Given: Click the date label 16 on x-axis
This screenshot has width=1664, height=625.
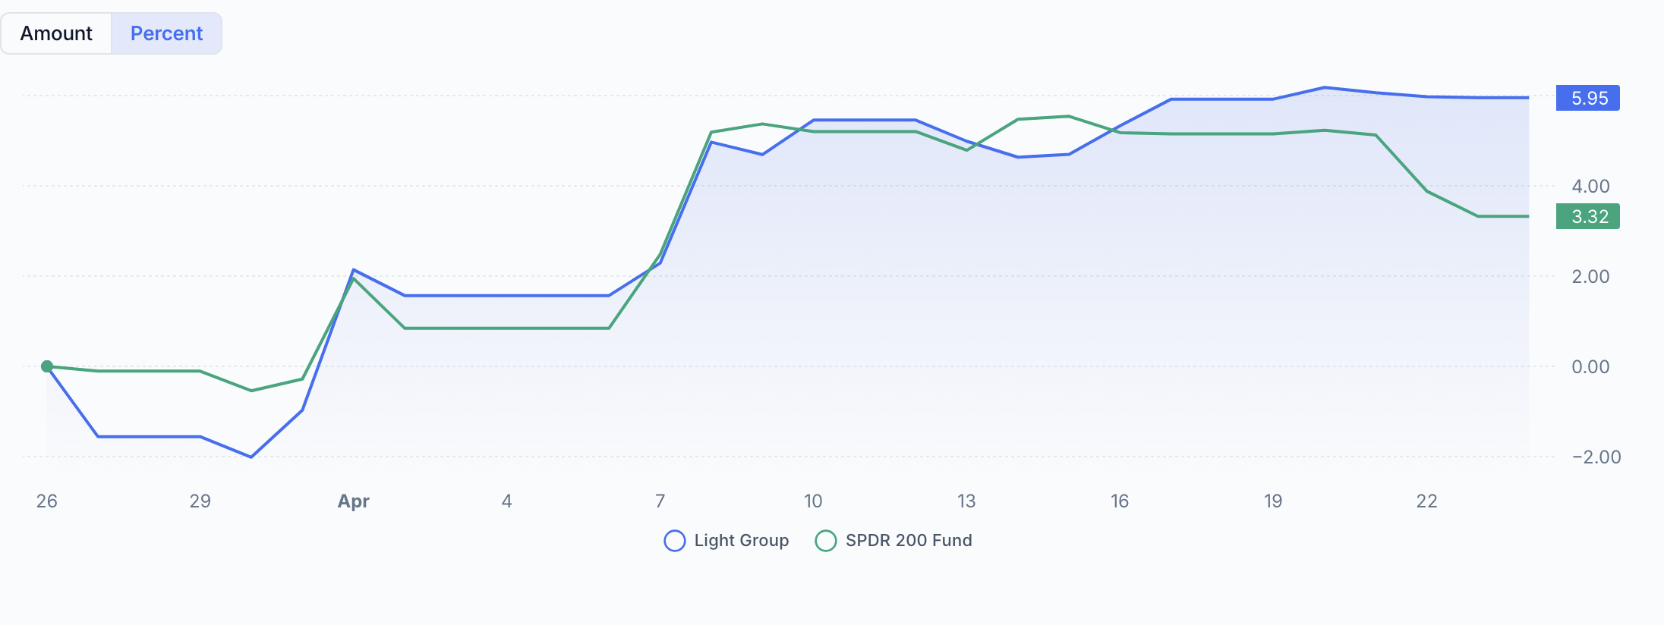Looking at the screenshot, I should click(x=1120, y=501).
